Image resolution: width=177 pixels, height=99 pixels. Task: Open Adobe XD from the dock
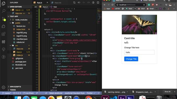point(105,97)
